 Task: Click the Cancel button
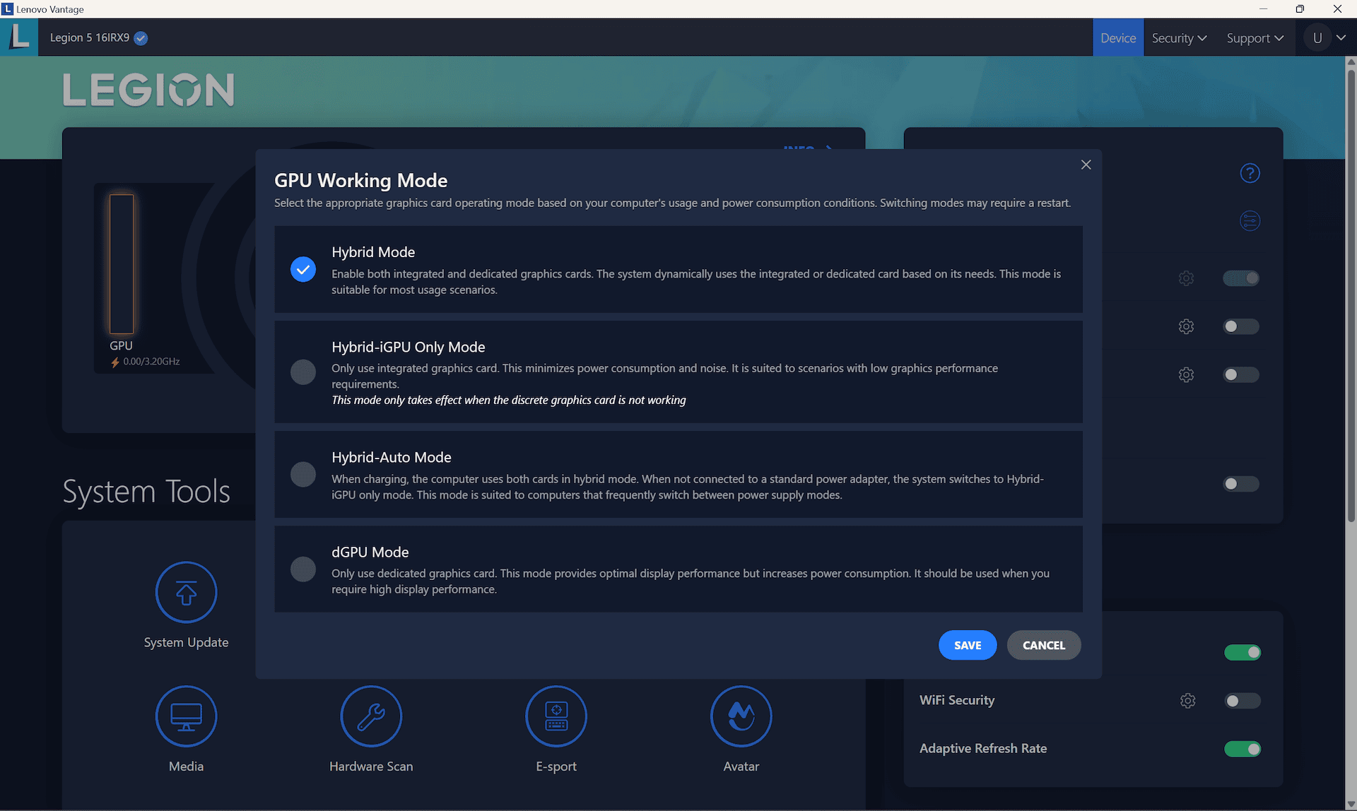[1044, 645]
